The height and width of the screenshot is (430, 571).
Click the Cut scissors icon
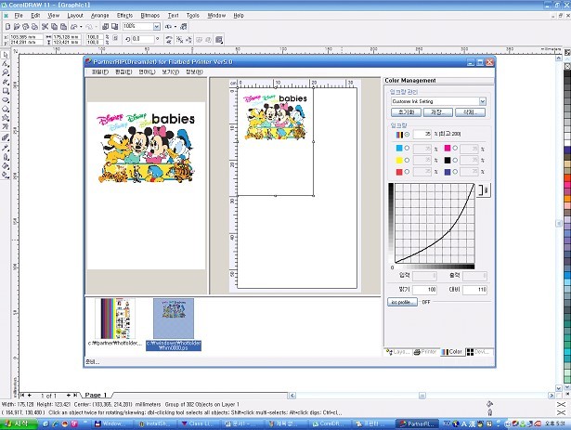[x=45, y=27]
